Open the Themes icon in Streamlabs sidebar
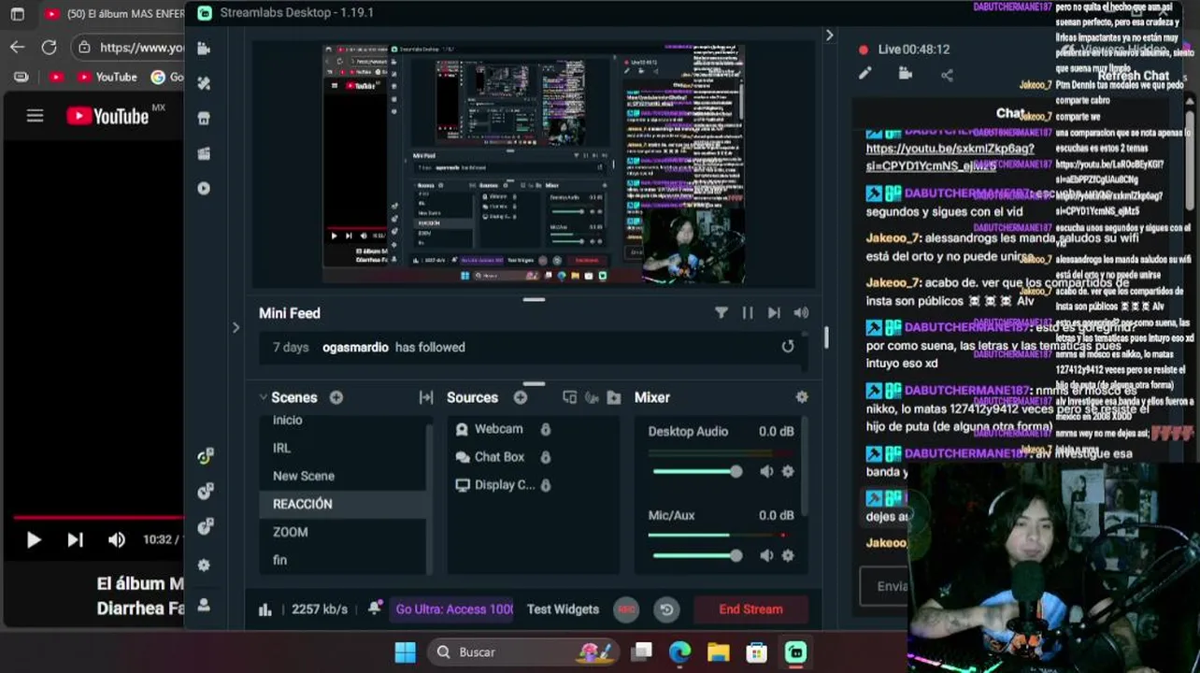1200x673 pixels. coord(204,83)
